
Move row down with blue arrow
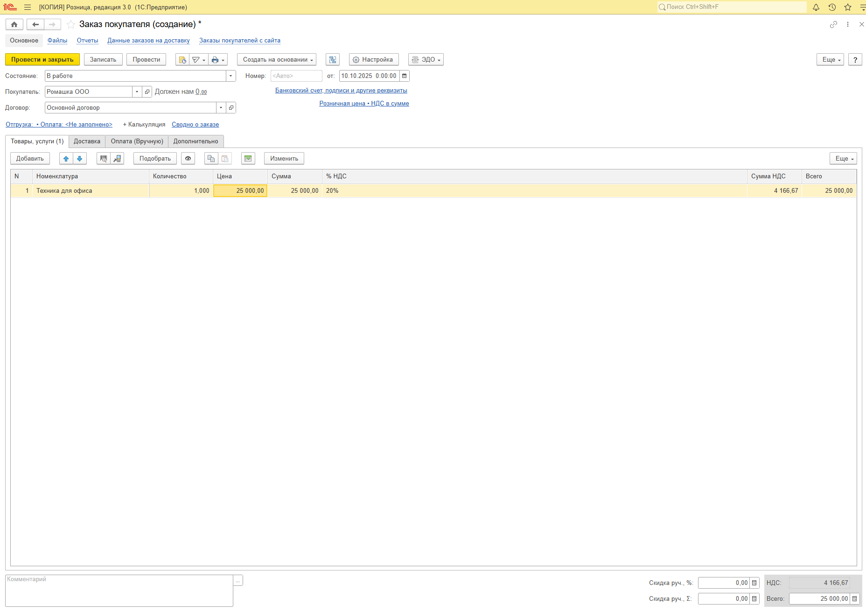[x=80, y=159]
